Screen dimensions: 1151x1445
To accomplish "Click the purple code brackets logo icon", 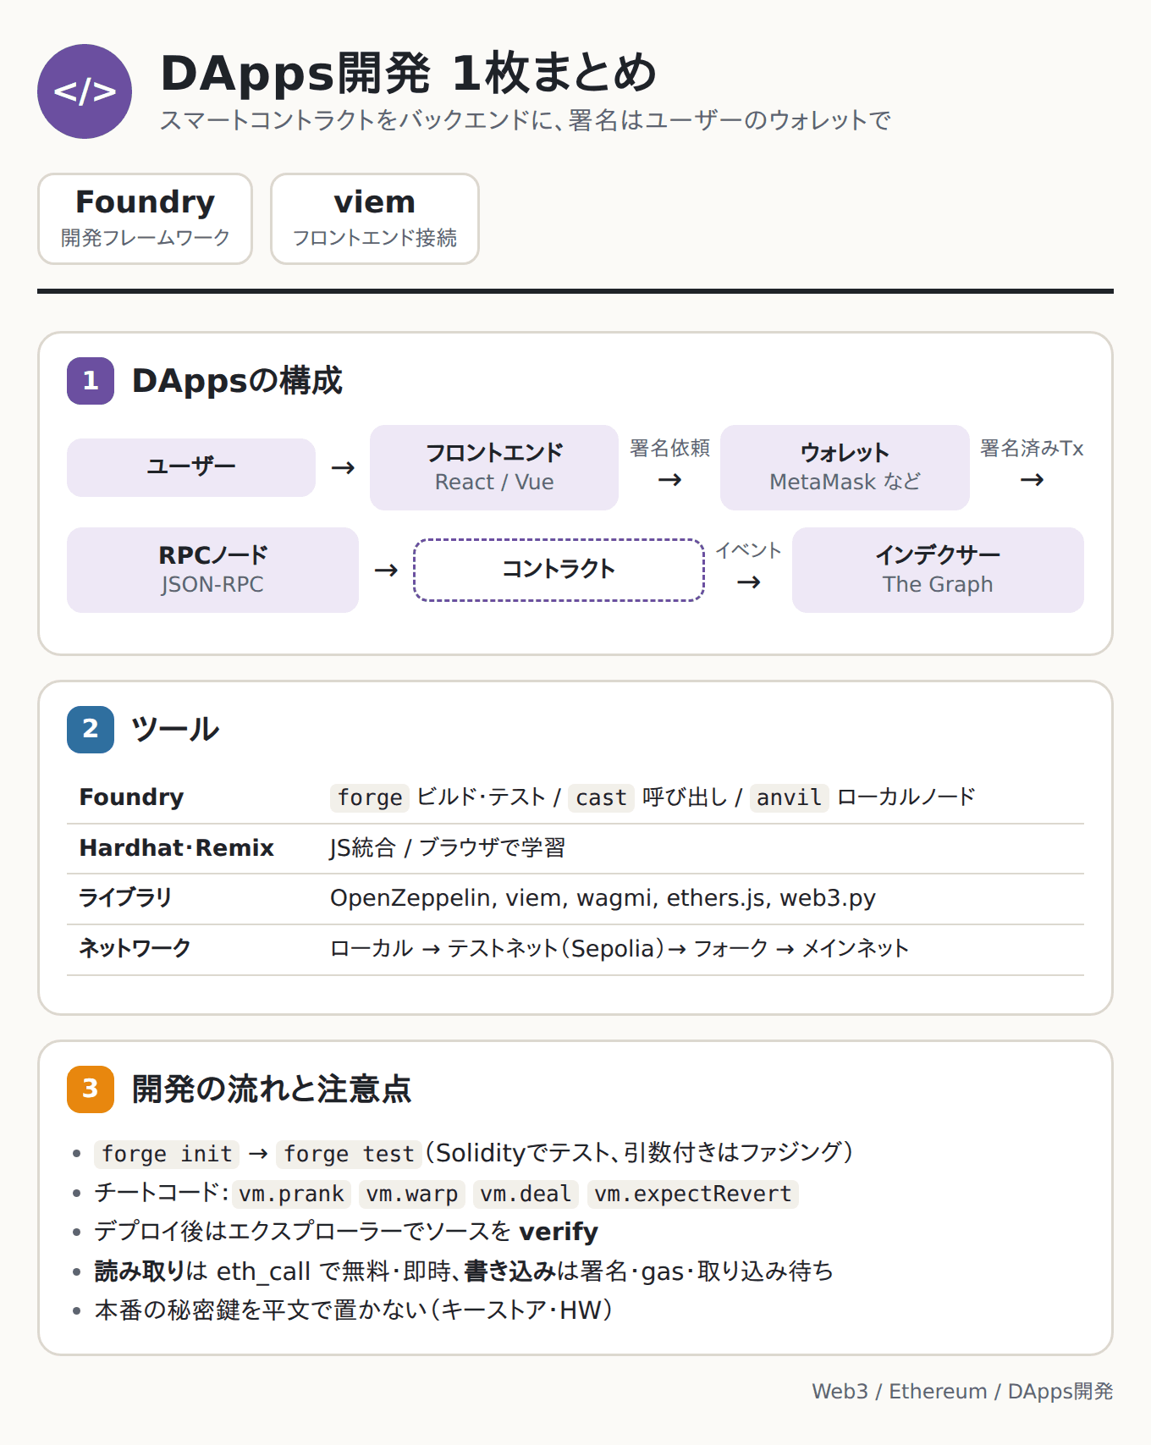I will coord(85,91).
